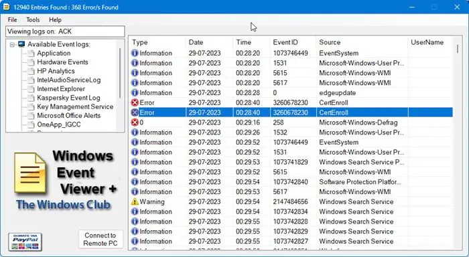This screenshot has width=469, height=257.
Task: Select the OneApp_IGCC log
Action: coord(59,124)
